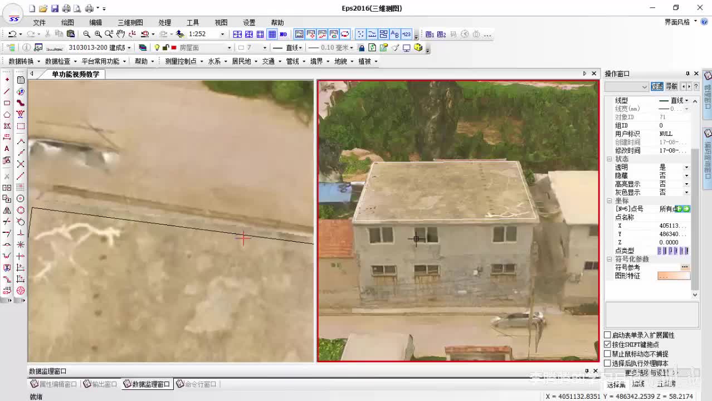Click the 图2 view icon

[x=442, y=34]
